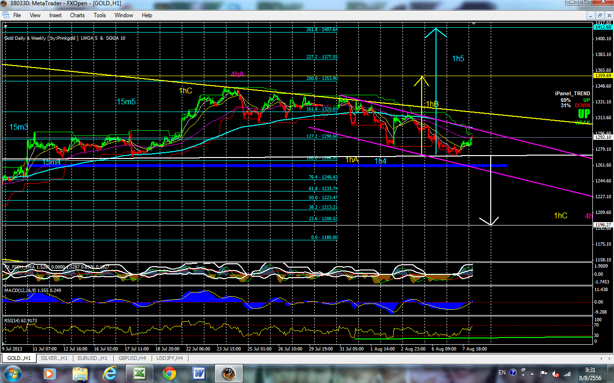Click the 1359.69 yellow price label
This screenshot has width=614, height=383.
603,75
